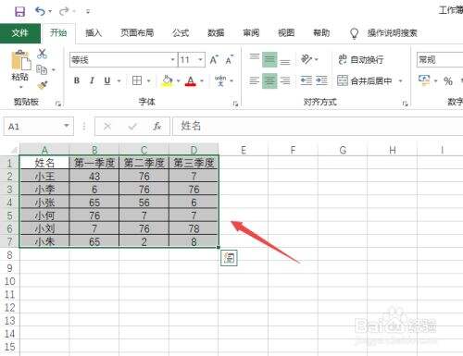This screenshot has width=463, height=356.
Task: Click the Undo arrow icon
Action: point(40,12)
